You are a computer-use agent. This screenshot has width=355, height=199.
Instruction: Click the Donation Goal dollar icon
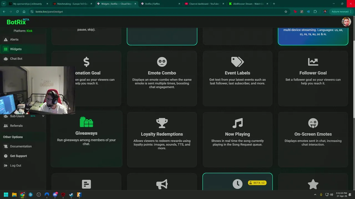pos(86,62)
